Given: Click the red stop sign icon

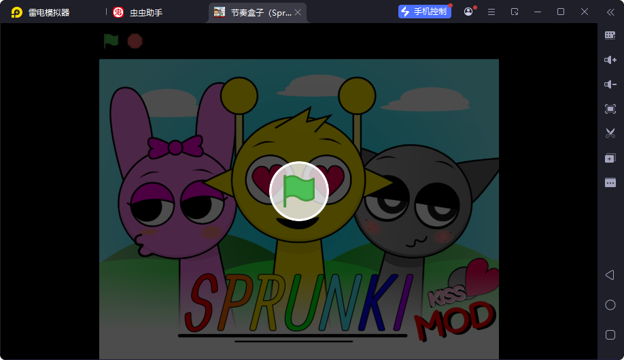Looking at the screenshot, I should [135, 41].
